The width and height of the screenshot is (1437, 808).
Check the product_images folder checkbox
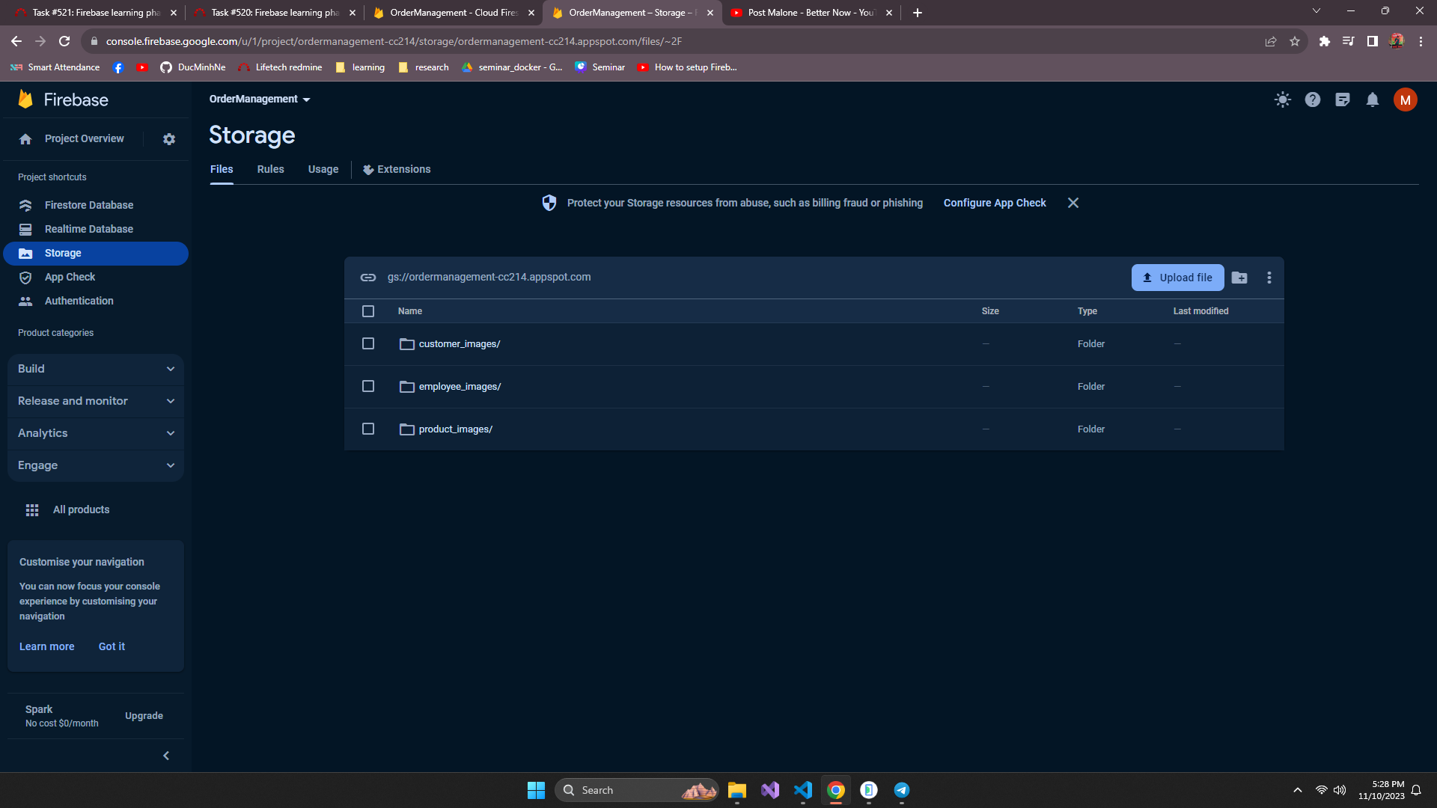click(368, 429)
